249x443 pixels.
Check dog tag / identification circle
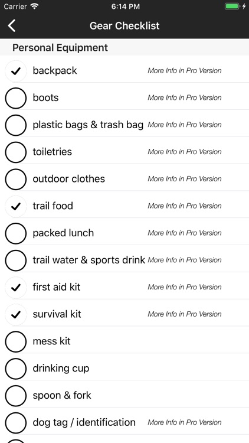pyautogui.click(x=16, y=423)
